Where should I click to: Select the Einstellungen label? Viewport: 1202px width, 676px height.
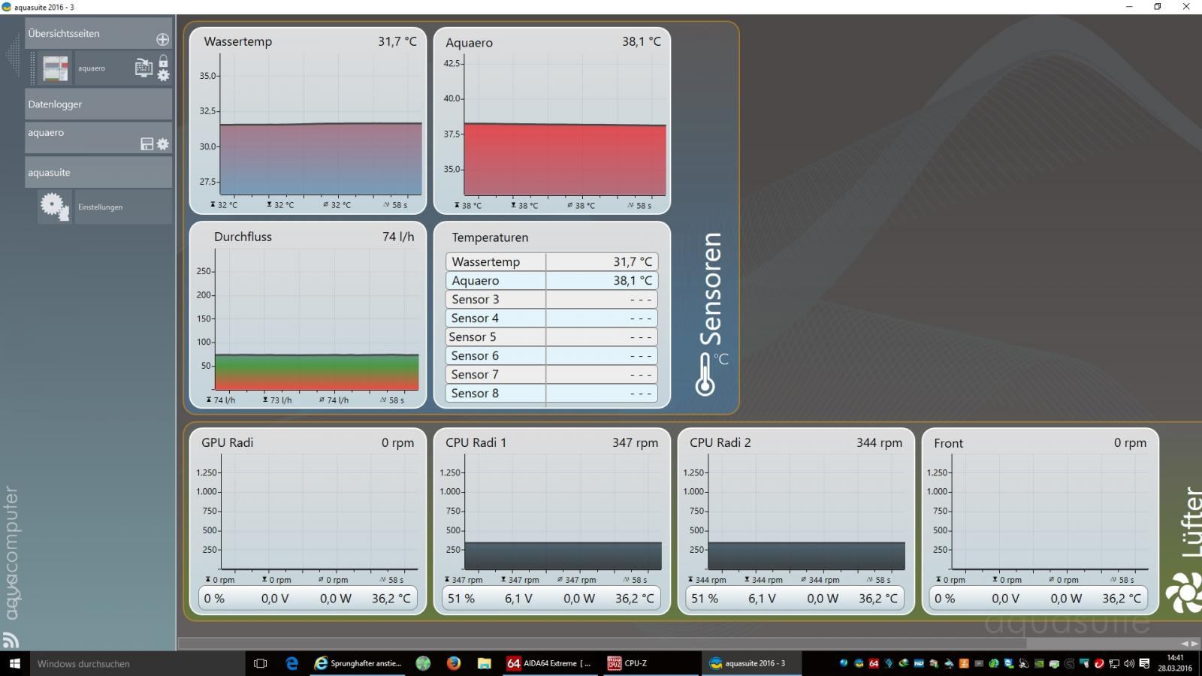[100, 207]
